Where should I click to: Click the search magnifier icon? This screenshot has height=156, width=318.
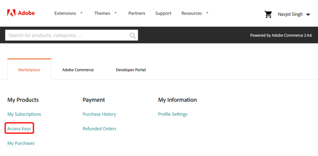click(x=133, y=36)
